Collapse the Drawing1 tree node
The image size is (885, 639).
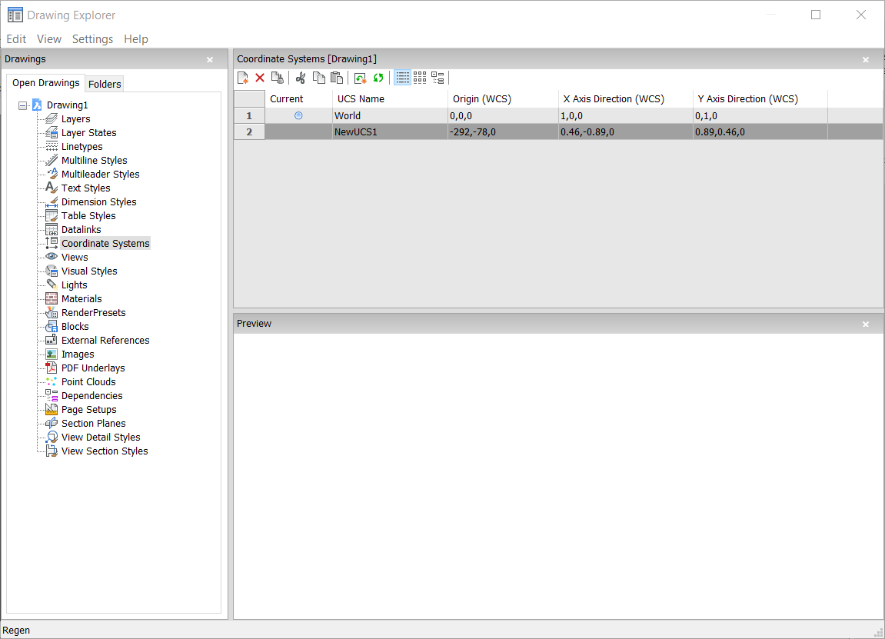click(22, 105)
